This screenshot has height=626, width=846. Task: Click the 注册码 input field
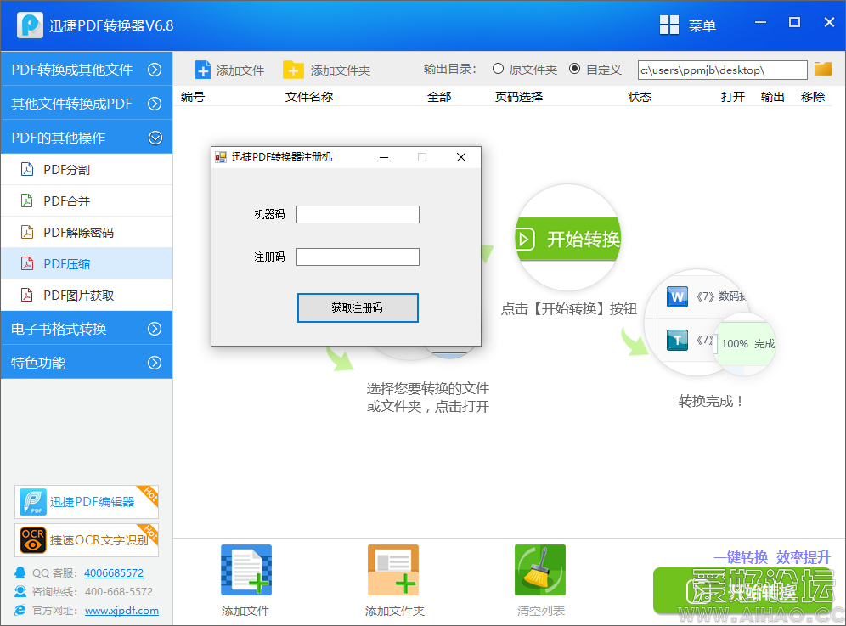(358, 257)
